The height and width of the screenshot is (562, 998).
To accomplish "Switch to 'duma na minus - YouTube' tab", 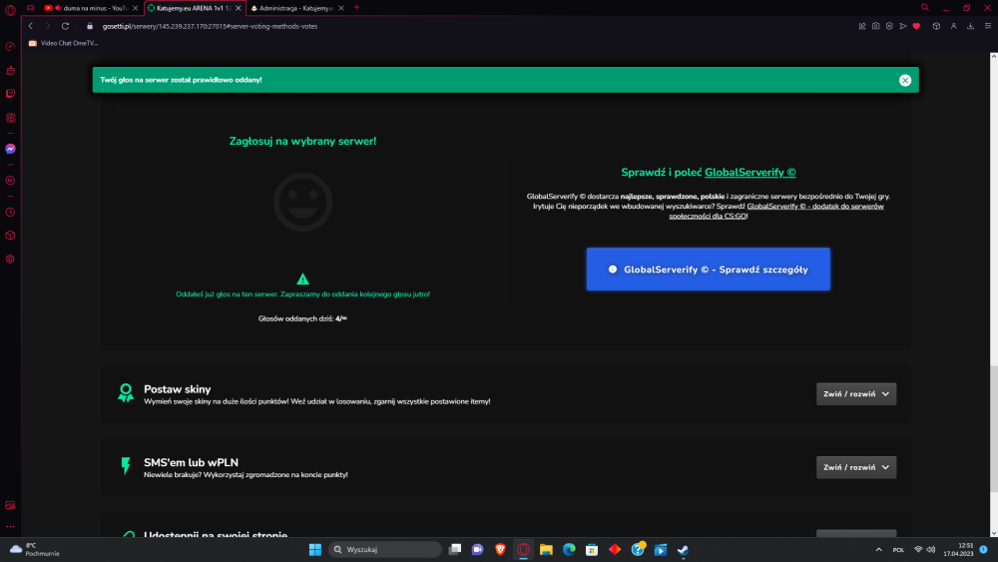I will click(x=89, y=8).
